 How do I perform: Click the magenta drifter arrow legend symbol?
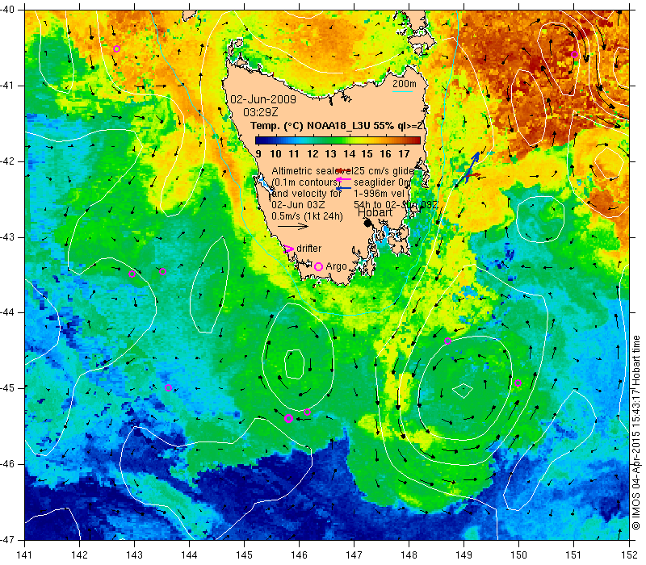[x=289, y=249]
